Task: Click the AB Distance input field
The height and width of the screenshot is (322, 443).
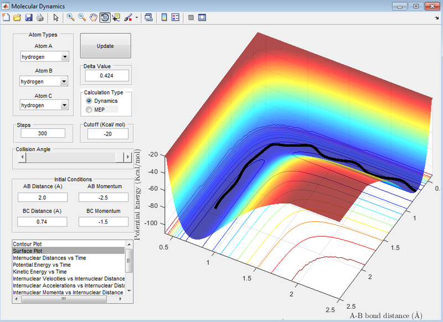Action: tap(43, 198)
